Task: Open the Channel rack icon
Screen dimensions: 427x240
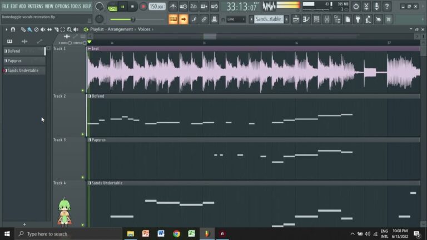Action: point(316,19)
